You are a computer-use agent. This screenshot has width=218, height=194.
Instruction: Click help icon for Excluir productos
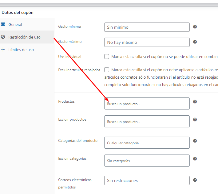[x=195, y=120]
